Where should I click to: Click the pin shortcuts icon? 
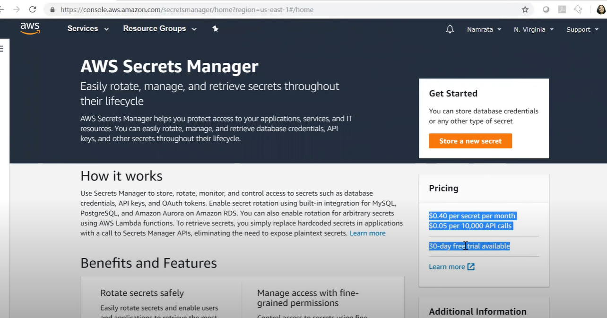(216, 29)
